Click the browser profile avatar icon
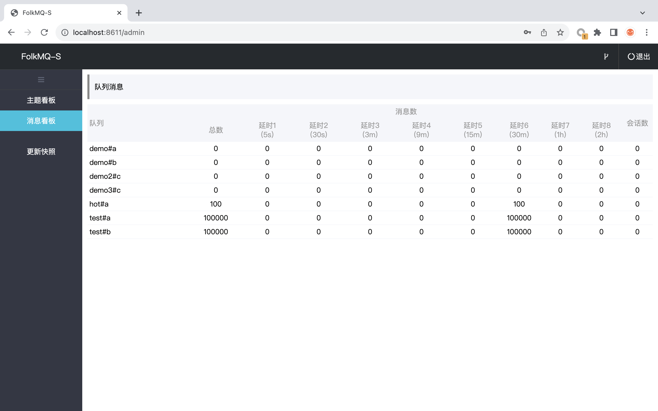 pos(630,32)
